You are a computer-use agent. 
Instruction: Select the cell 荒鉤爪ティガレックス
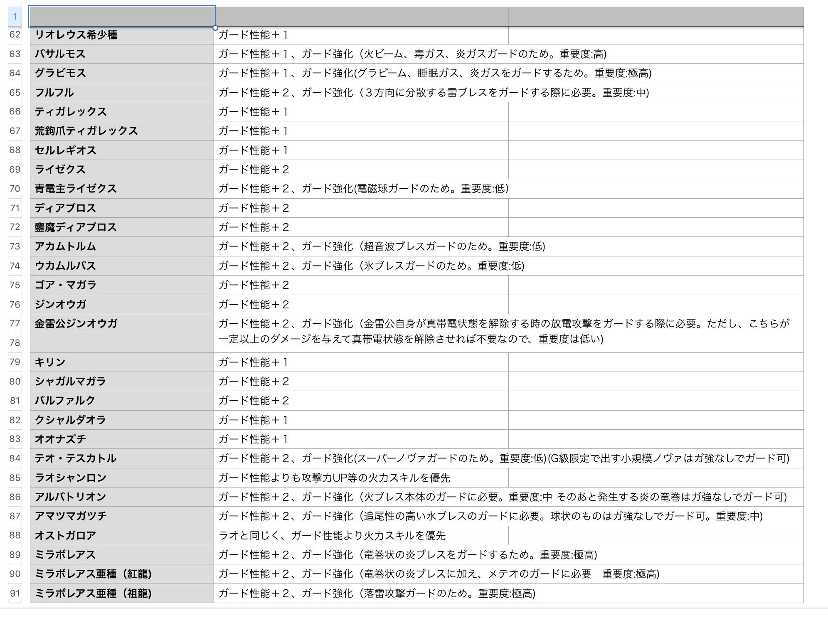(122, 131)
